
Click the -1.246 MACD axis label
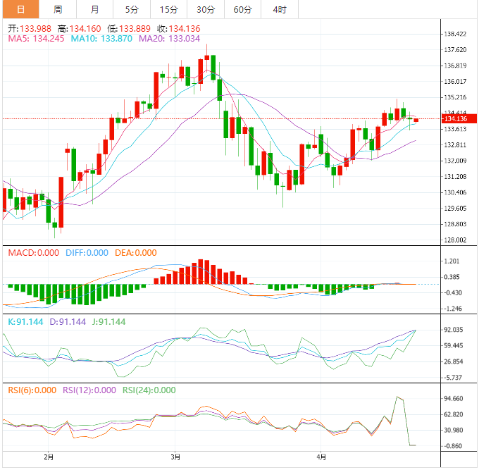click(452, 309)
